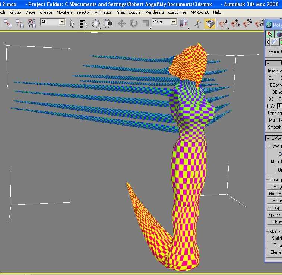
Task: Click the Rectangular Selection Region icon
Action: click(96, 23)
